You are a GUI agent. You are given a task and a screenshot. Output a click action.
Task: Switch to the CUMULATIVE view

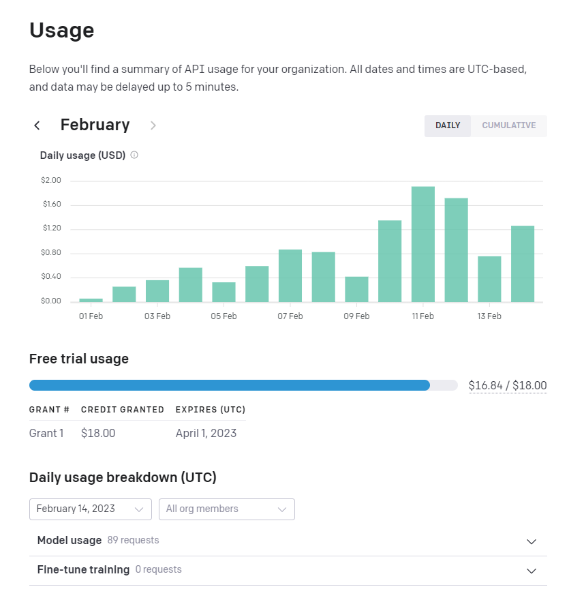click(508, 125)
